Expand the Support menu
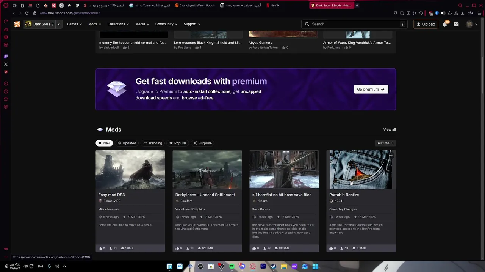 click(192, 24)
